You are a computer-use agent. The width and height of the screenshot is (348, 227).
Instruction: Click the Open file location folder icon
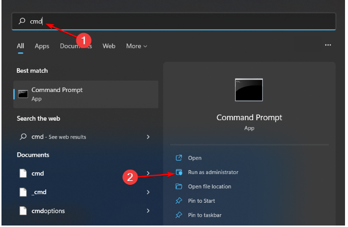click(x=179, y=187)
